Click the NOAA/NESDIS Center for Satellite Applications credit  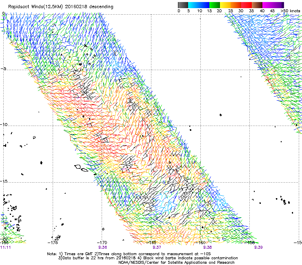(x=176, y=263)
